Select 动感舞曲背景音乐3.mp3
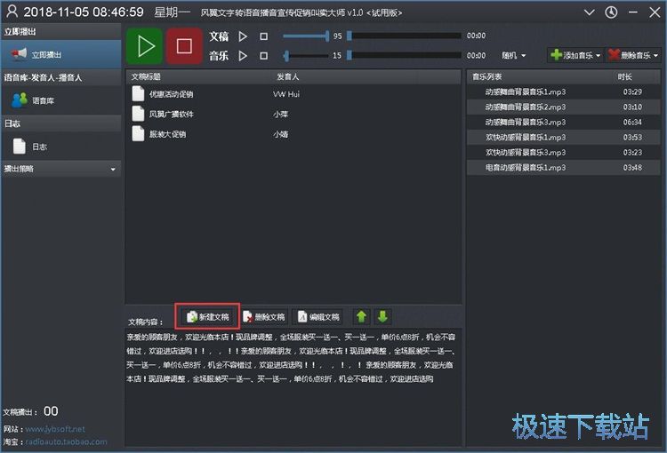Viewport: 667px width, 453px height. point(564,122)
